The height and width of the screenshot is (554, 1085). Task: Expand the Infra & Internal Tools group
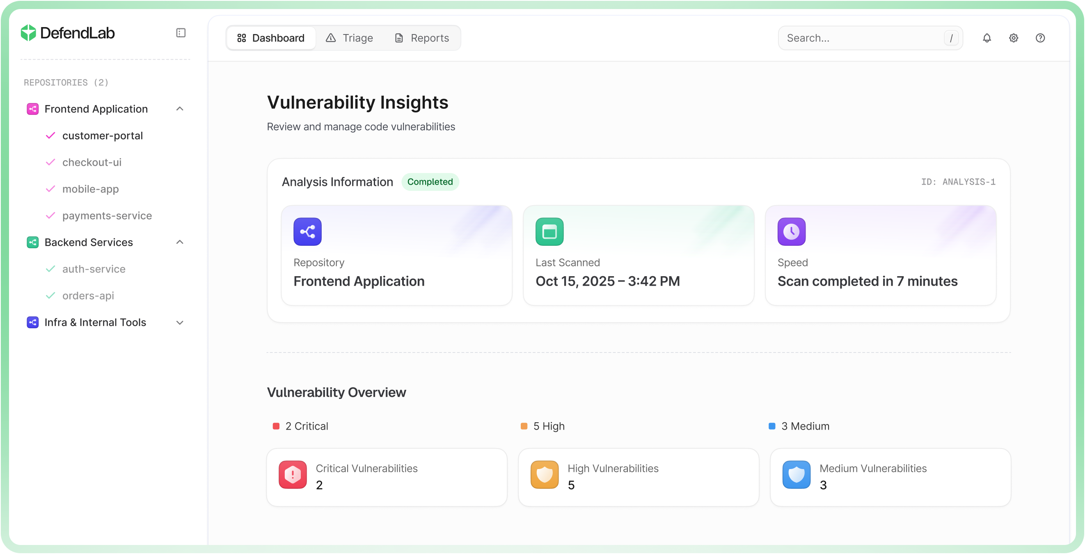(x=180, y=322)
